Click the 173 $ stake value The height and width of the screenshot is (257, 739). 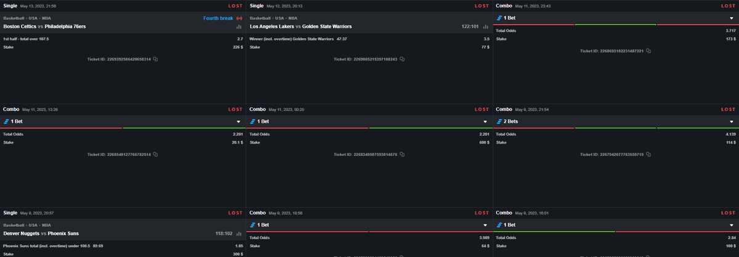pyautogui.click(x=731, y=38)
